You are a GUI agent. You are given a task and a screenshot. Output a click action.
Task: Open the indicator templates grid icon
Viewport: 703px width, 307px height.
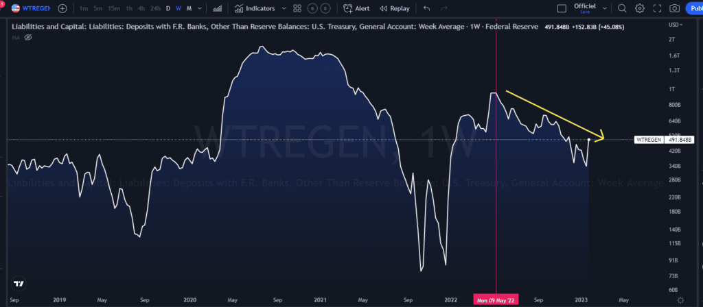pyautogui.click(x=297, y=8)
